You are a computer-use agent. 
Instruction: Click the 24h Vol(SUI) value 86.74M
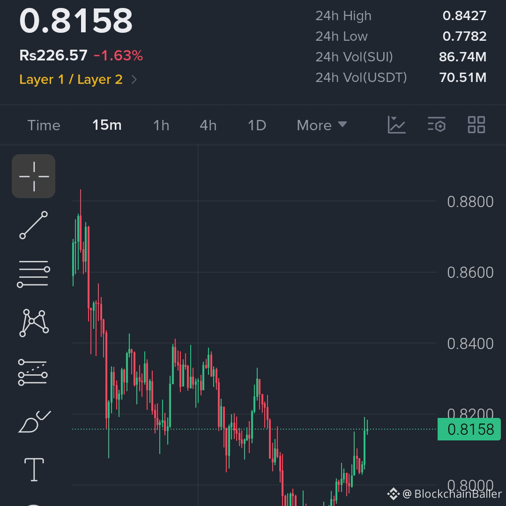click(462, 57)
